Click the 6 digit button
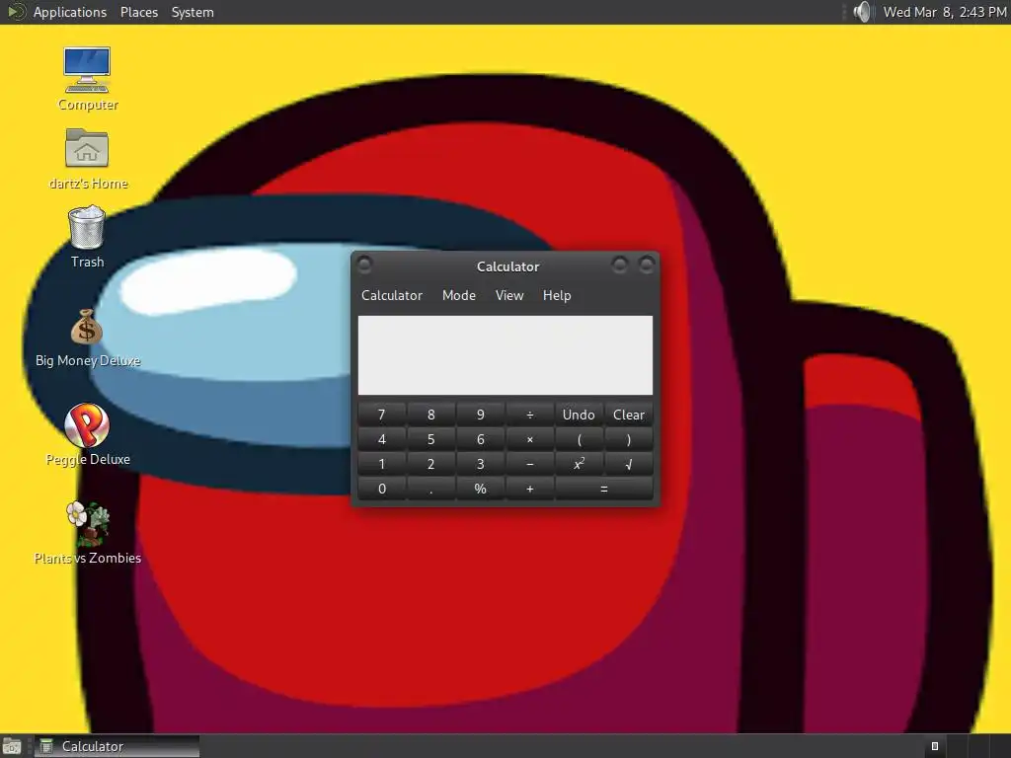1011x758 pixels. click(x=481, y=439)
